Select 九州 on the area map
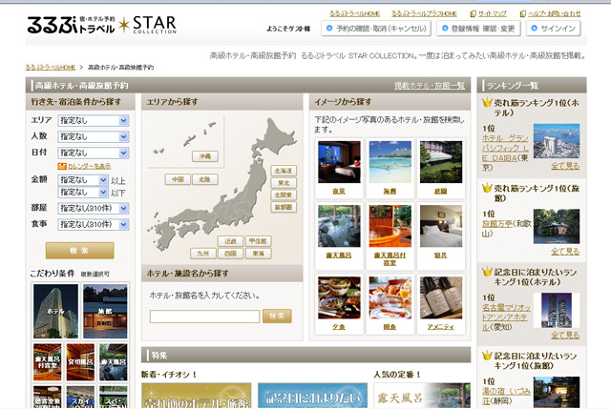611x409 pixels. click(203, 254)
